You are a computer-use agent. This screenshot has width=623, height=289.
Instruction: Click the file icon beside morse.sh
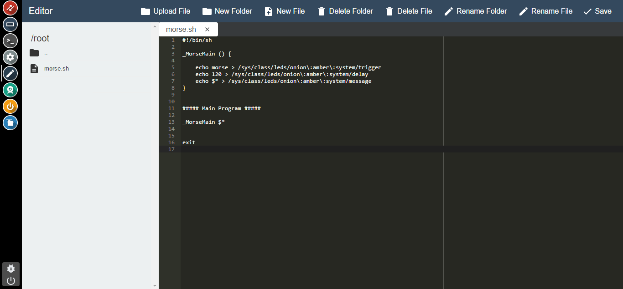[34, 69]
